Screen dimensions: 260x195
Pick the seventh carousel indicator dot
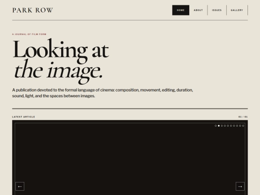(234, 126)
